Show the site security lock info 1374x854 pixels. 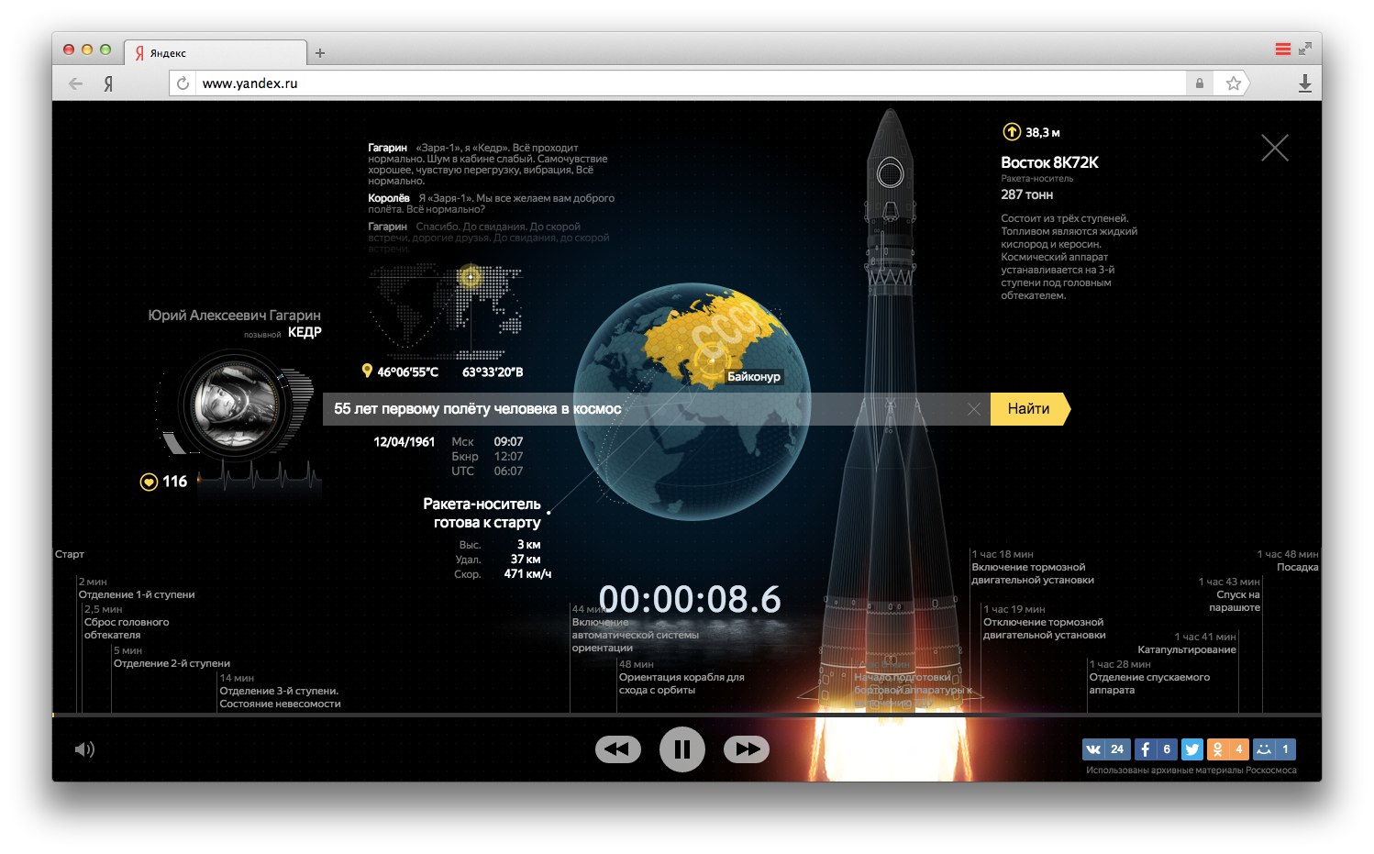point(1200,83)
